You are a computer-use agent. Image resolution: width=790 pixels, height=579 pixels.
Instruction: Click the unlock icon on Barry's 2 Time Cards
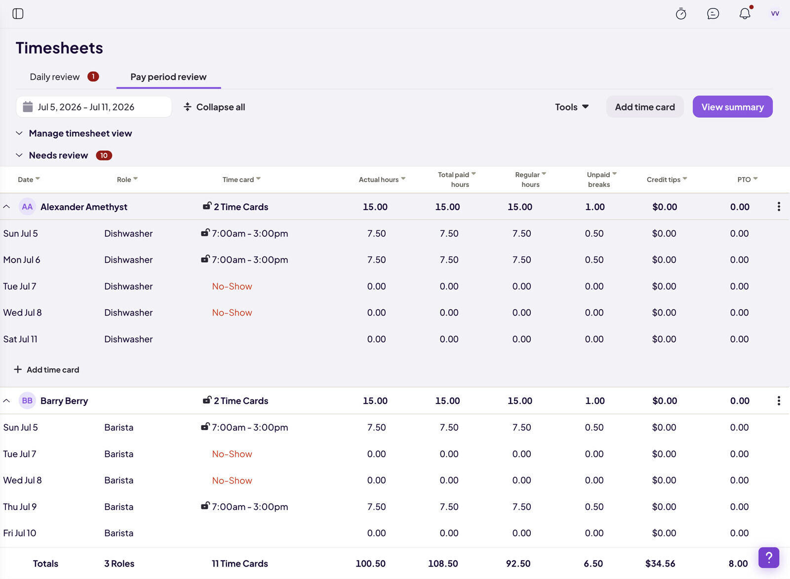point(207,400)
